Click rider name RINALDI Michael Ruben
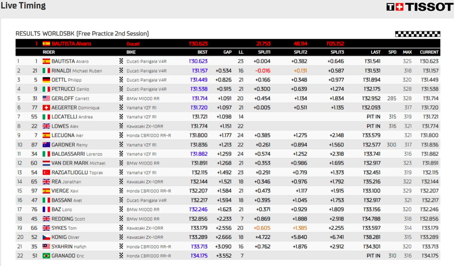This screenshot has height=266, width=454. [77, 71]
